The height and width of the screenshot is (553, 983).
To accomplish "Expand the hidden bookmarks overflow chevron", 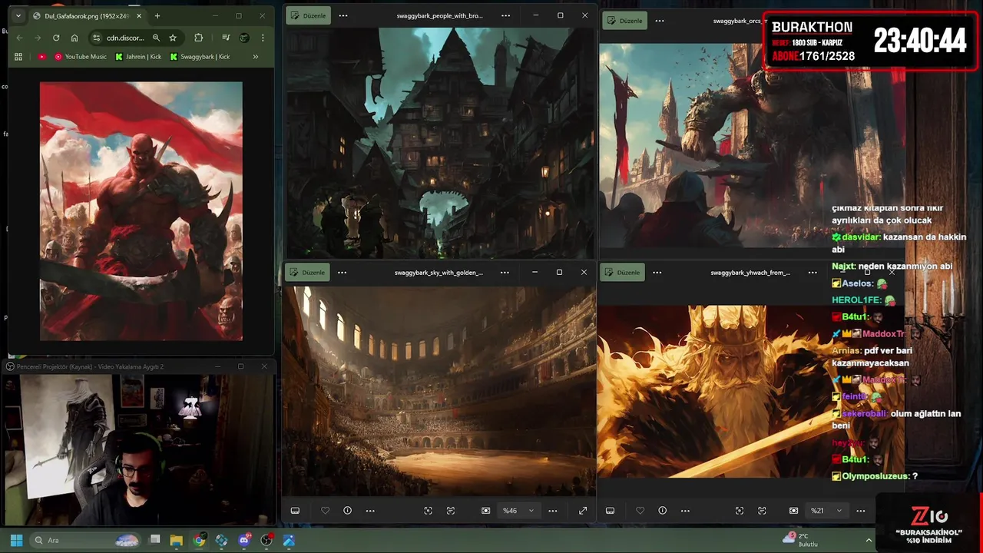I will pyautogui.click(x=256, y=57).
